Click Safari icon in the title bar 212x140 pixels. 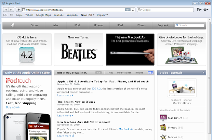click(x=3, y=3)
